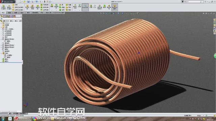Open the Curves tool
216x121 pixels.
80,6
